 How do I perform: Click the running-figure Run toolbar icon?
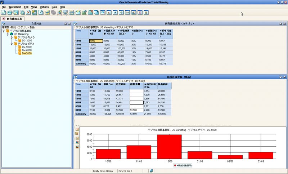point(59,13)
